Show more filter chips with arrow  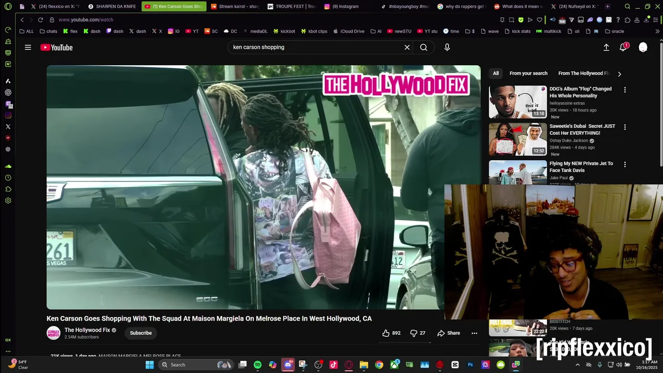[x=619, y=74]
